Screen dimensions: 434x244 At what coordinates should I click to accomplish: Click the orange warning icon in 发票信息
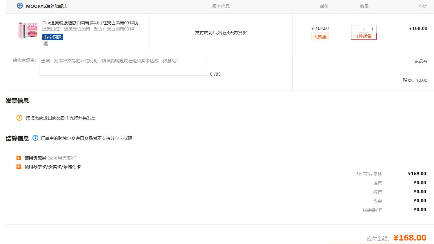point(19,118)
